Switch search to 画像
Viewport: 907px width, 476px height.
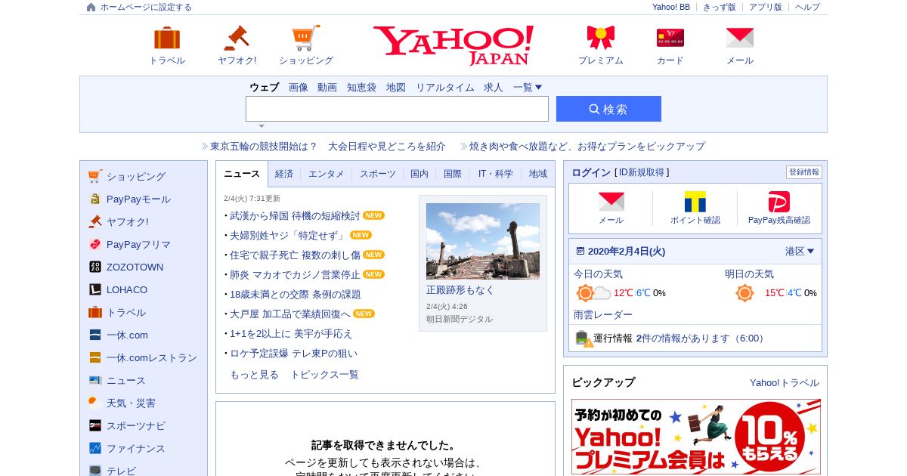(299, 87)
